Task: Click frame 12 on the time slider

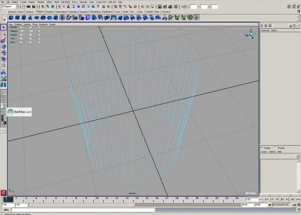Action: click(117, 200)
